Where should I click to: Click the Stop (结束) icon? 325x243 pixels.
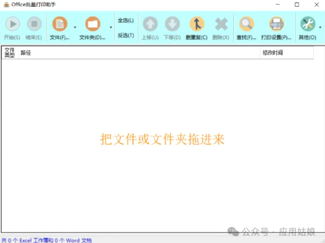coord(34,24)
